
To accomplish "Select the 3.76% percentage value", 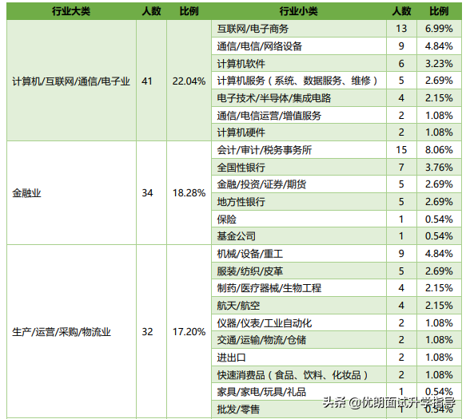I will tap(439, 167).
